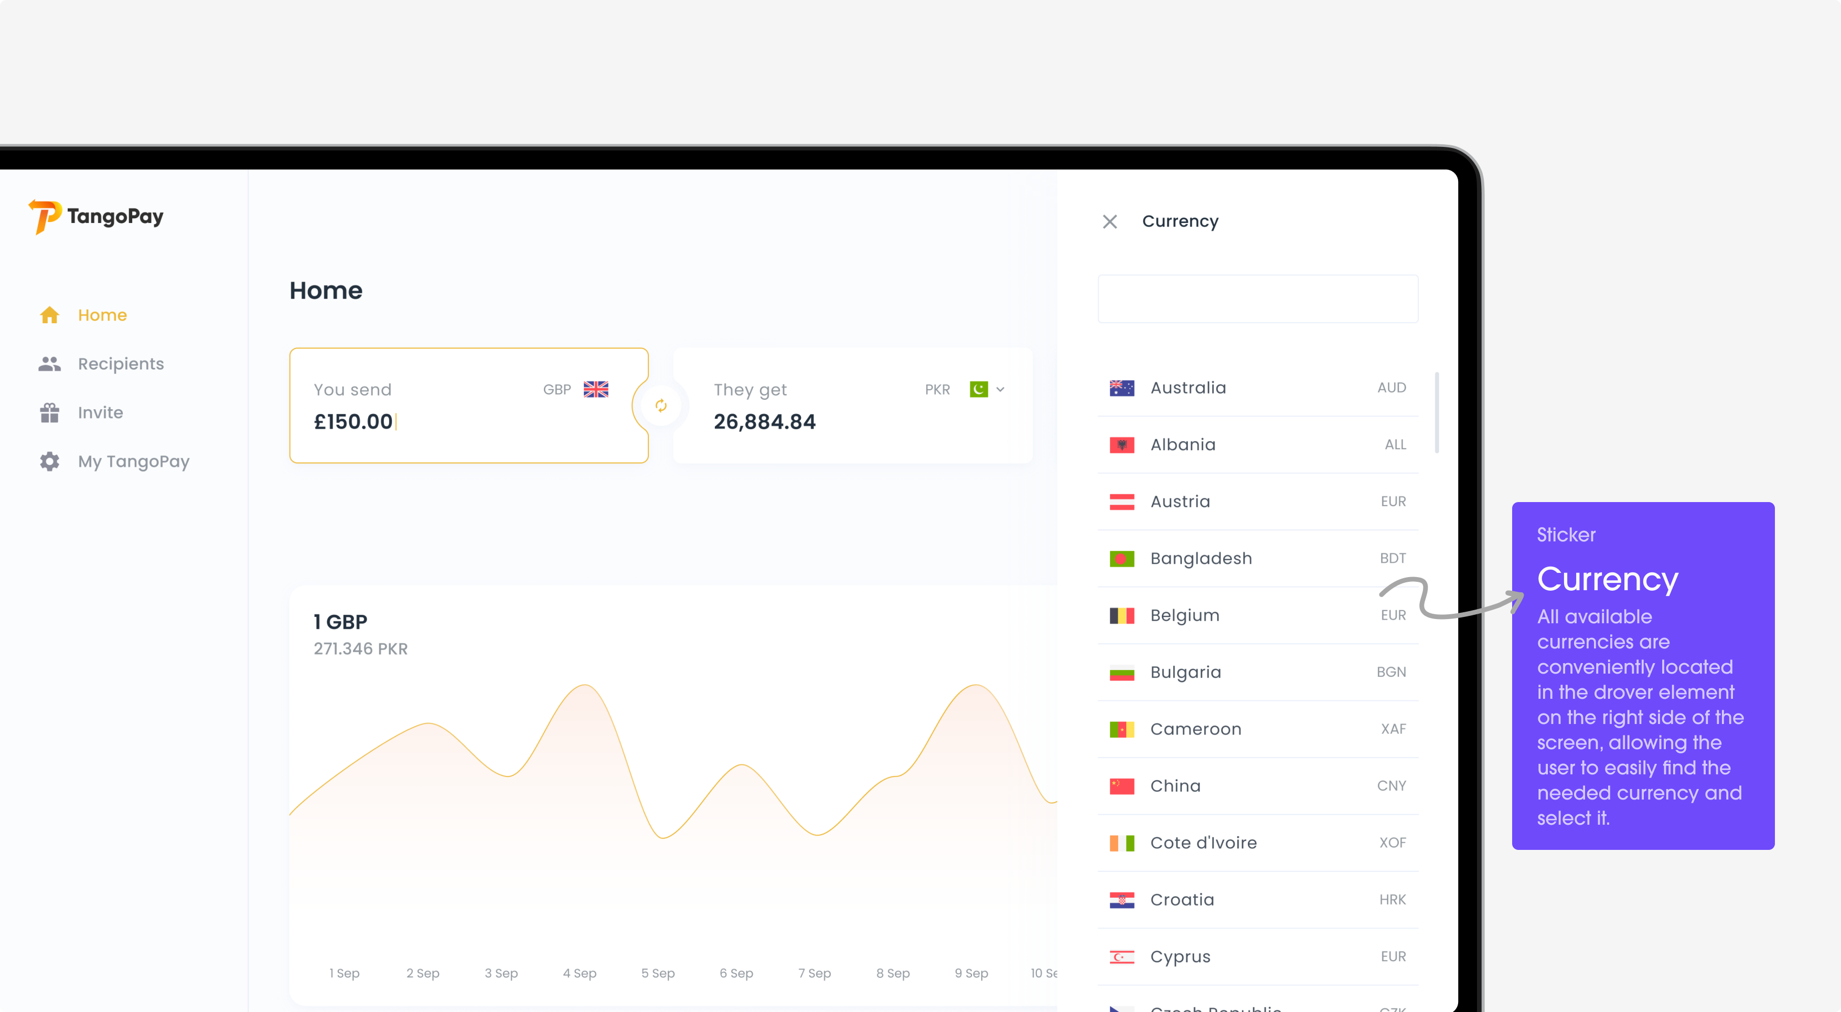Viewport: 1841px width, 1012px height.
Task: Click the Home house icon in sidebar
Action: (49, 315)
